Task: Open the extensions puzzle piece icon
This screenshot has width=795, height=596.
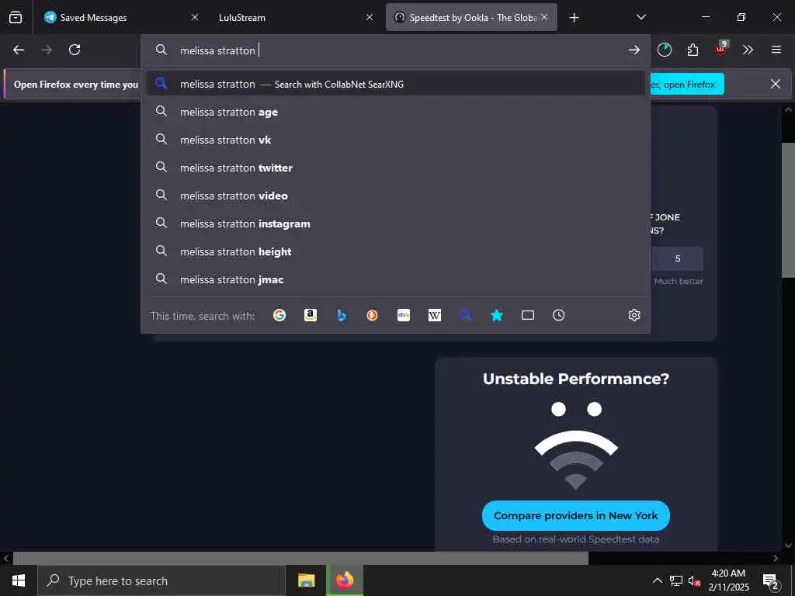Action: tap(693, 50)
